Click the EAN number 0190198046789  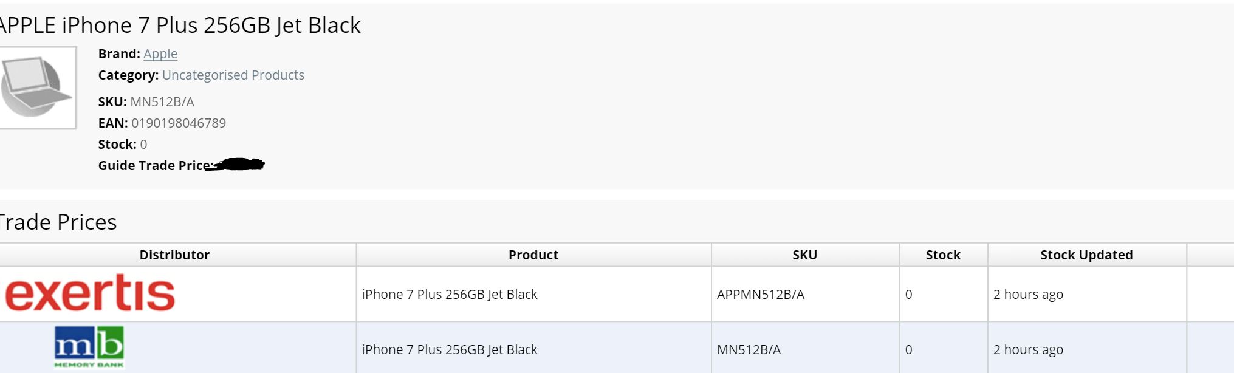pyautogui.click(x=179, y=123)
